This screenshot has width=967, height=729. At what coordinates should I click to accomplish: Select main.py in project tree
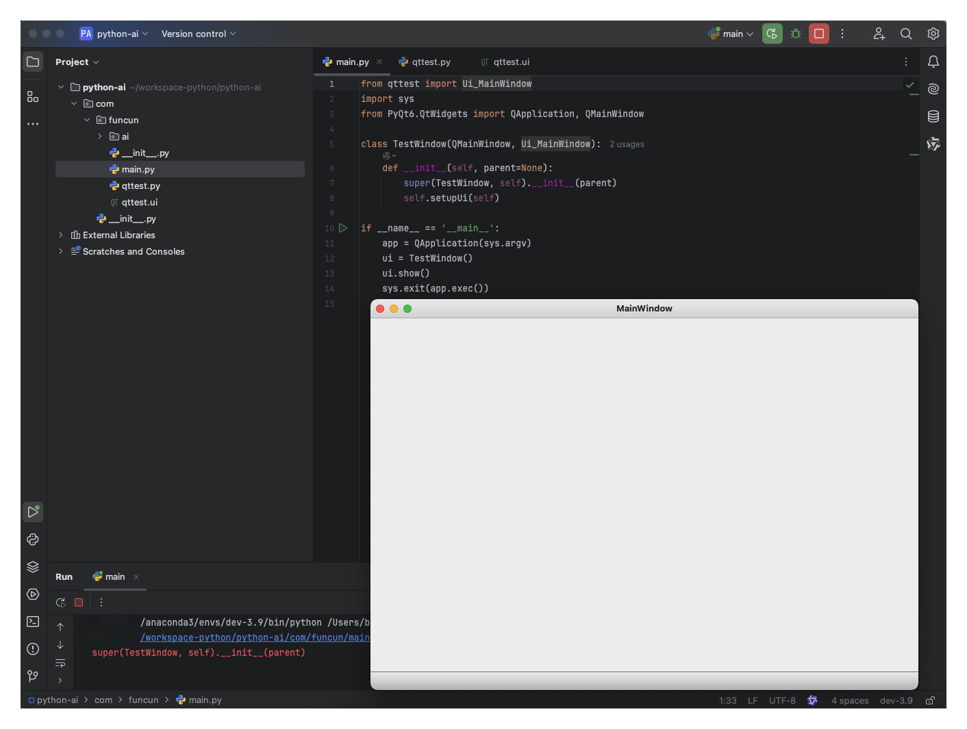180,169
